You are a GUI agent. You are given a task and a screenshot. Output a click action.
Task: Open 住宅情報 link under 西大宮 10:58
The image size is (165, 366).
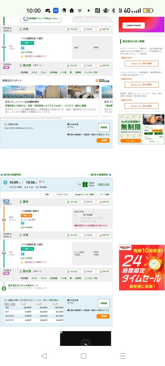point(53,278)
